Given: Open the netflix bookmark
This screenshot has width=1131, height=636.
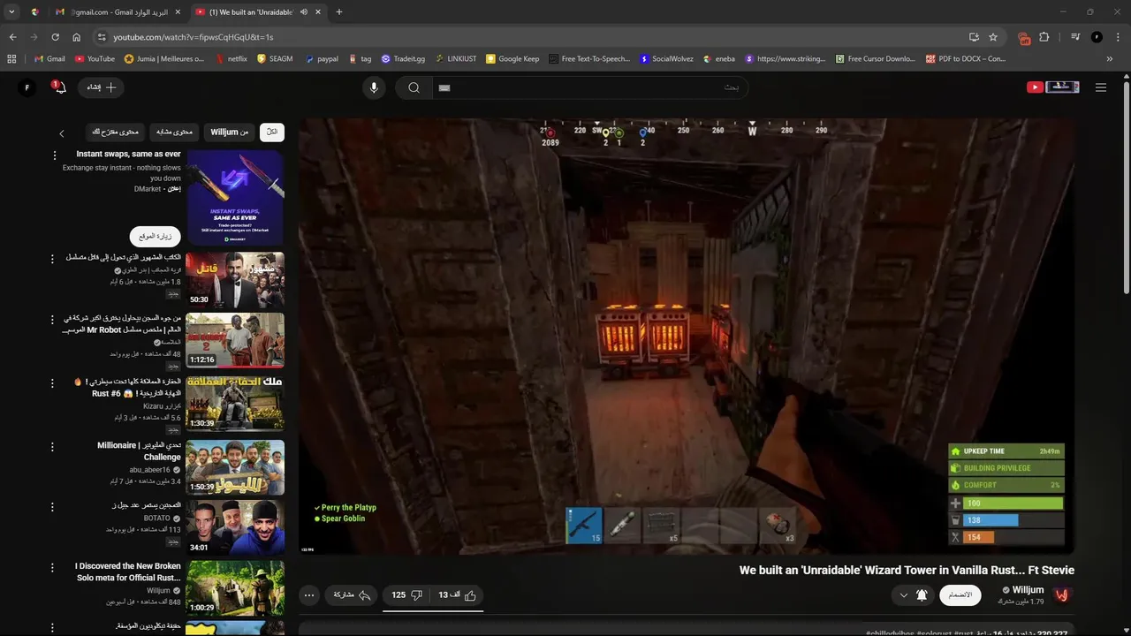Looking at the screenshot, I should click(232, 59).
